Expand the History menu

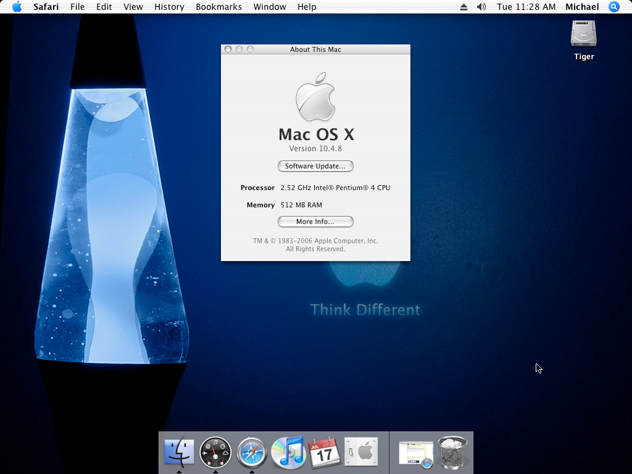point(169,7)
